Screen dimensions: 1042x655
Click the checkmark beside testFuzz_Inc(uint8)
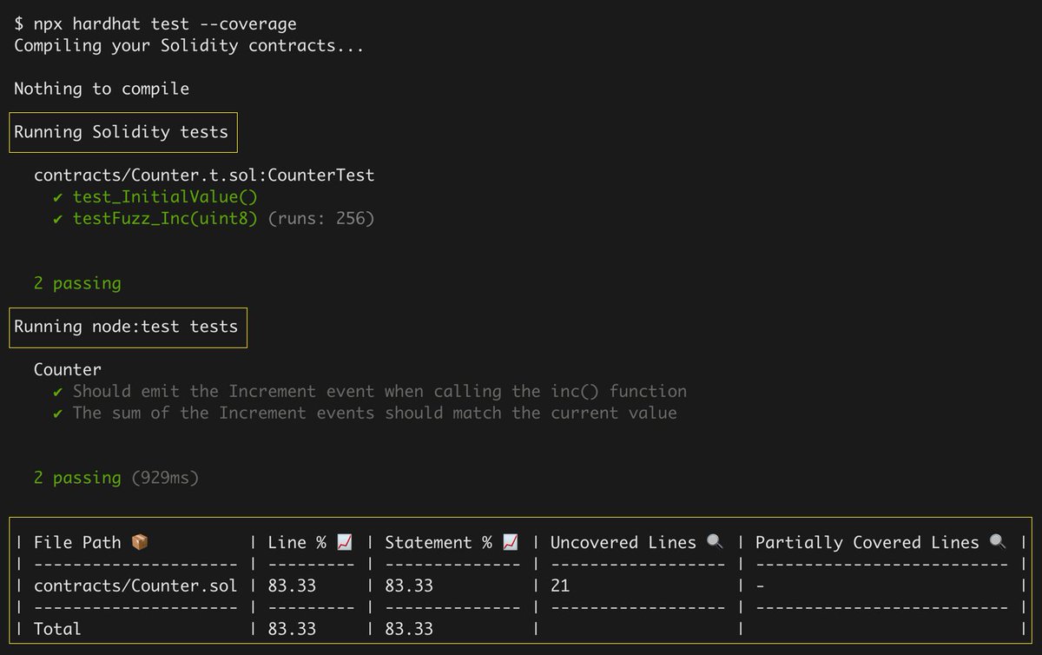click(x=58, y=219)
